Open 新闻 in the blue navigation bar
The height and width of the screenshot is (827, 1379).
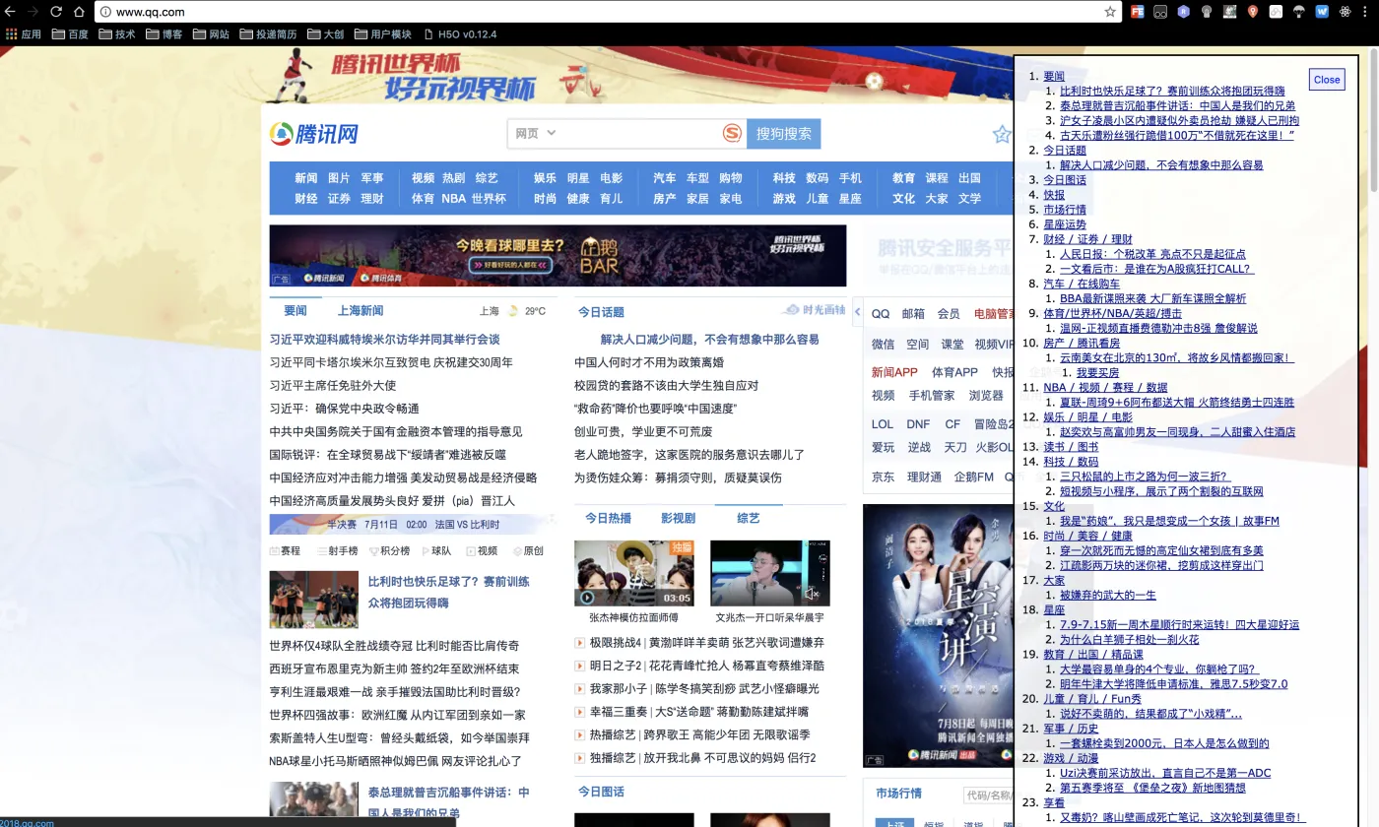tap(306, 178)
